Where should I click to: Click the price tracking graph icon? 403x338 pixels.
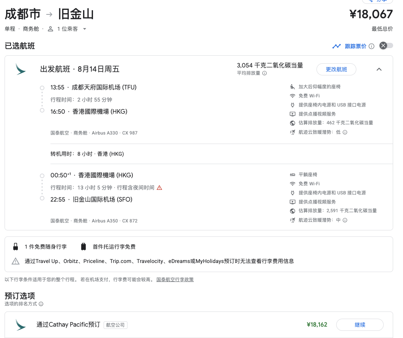pyautogui.click(x=337, y=46)
